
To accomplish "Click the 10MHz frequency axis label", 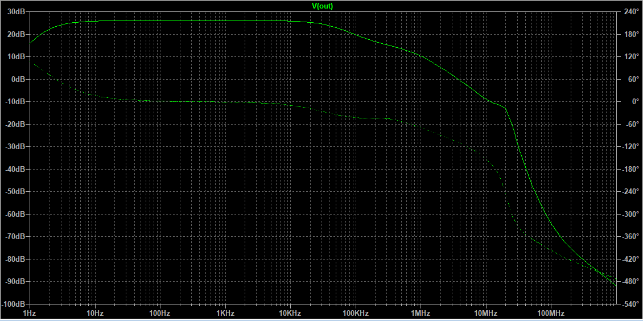I will [485, 314].
